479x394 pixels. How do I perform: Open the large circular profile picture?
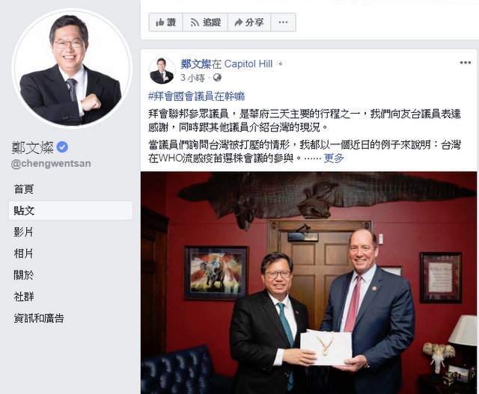pyautogui.click(x=72, y=69)
